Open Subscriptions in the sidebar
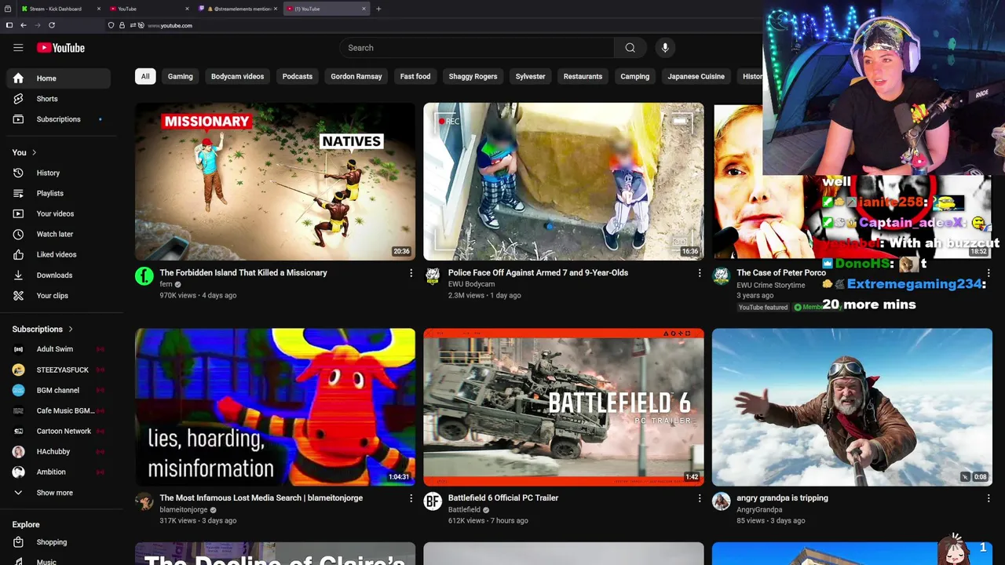Viewport: 1005px width, 565px height. coord(58,119)
